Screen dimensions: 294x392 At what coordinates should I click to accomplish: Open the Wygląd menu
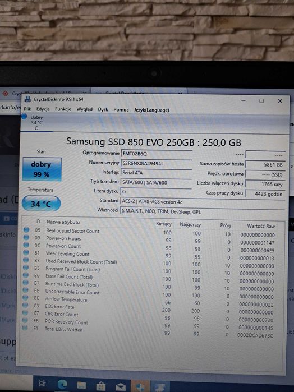84,109
